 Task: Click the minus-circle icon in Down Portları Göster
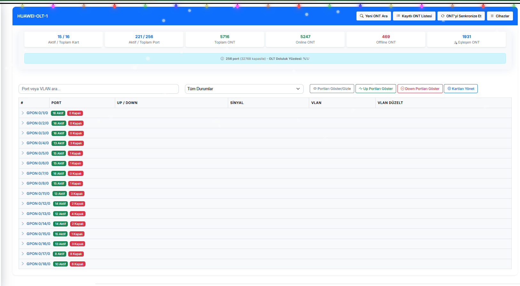tap(403, 89)
